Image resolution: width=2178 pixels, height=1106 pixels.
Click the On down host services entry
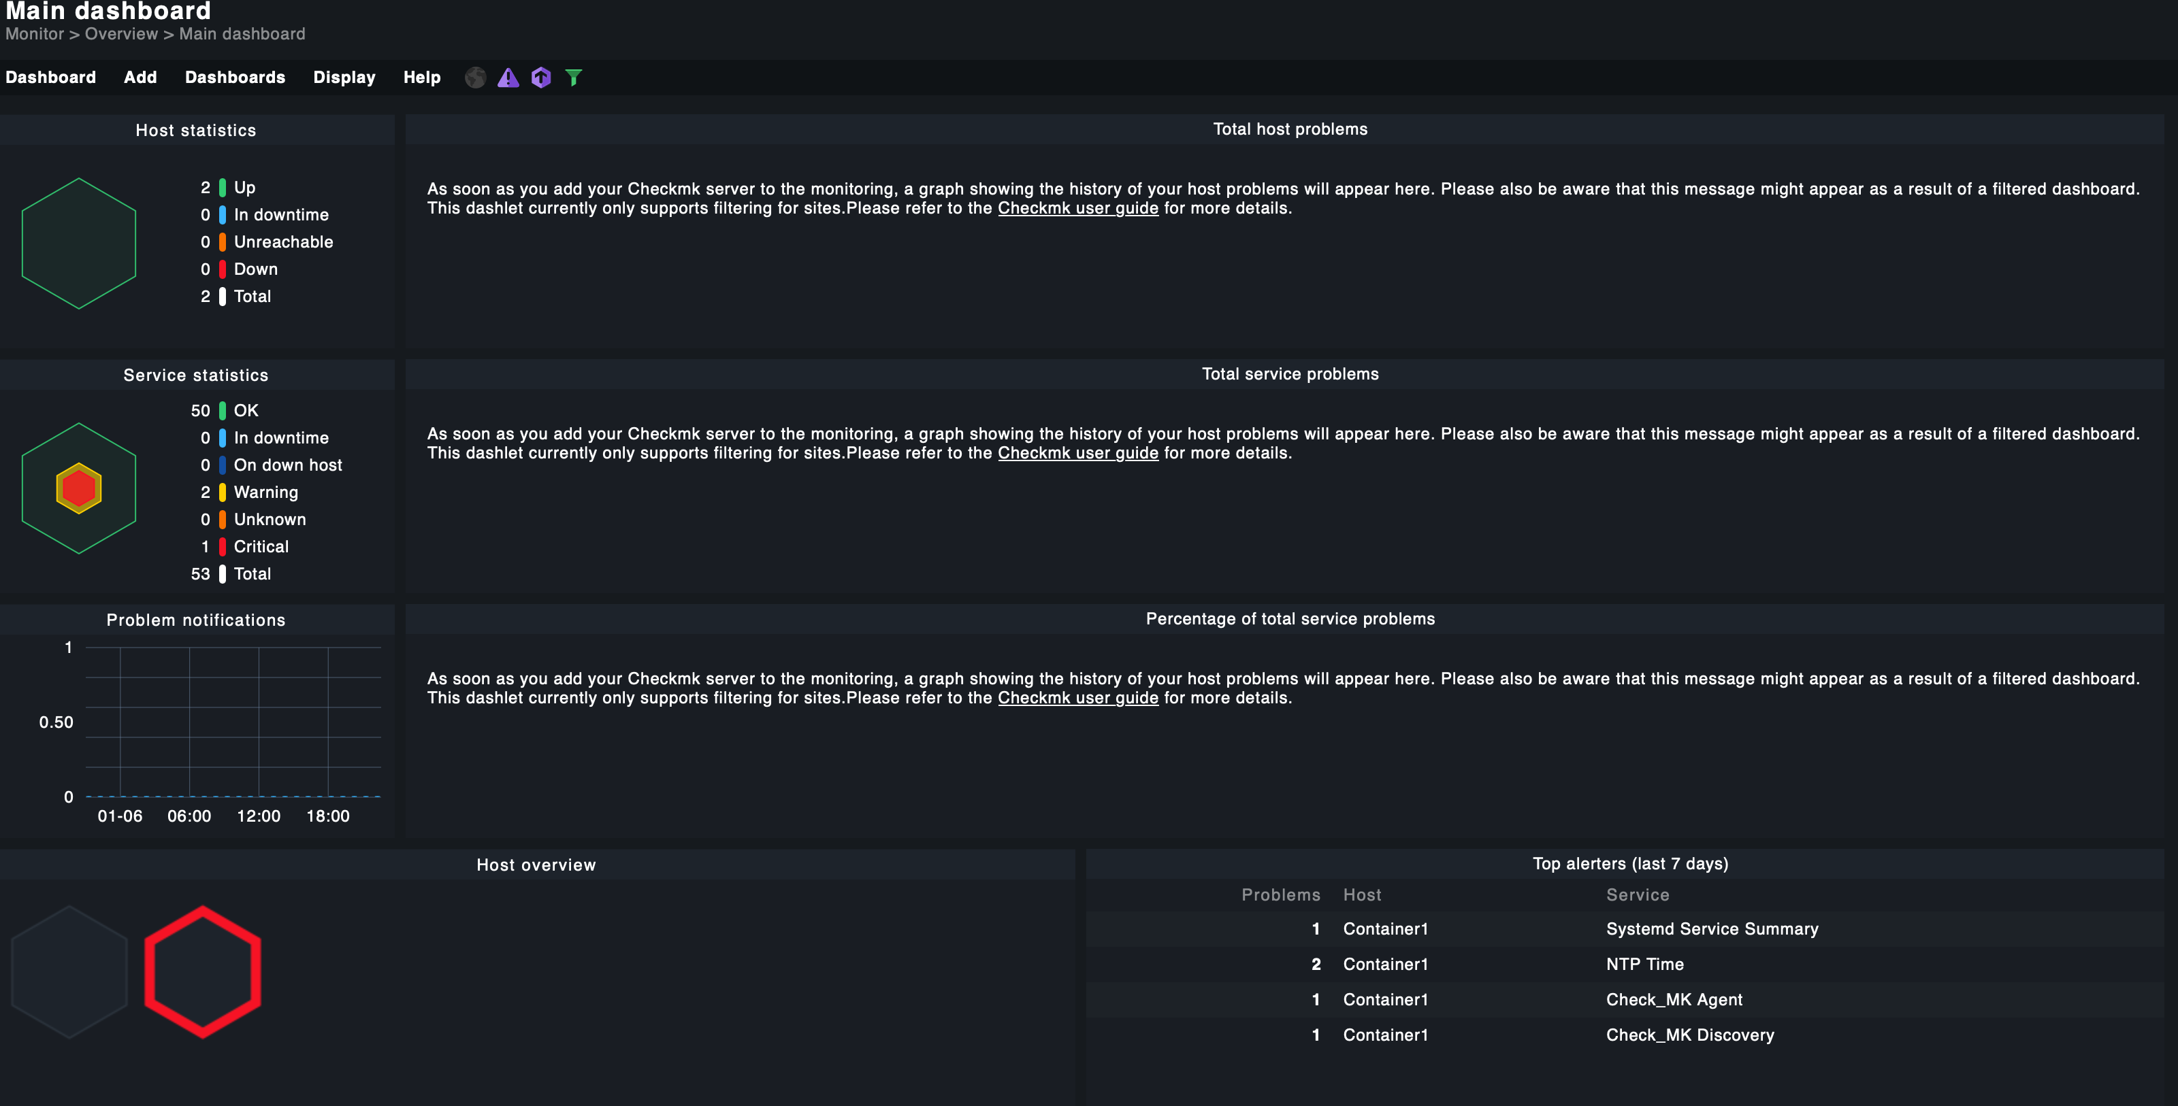tap(272, 465)
